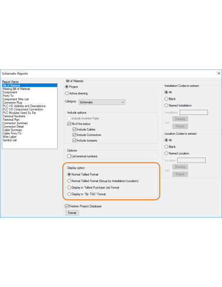Select PLC I/O Address and Descriptions

pos(24,106)
